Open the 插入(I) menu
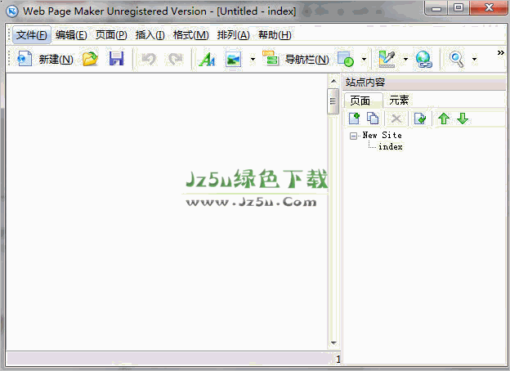The height and width of the screenshot is (371, 510). 150,35
